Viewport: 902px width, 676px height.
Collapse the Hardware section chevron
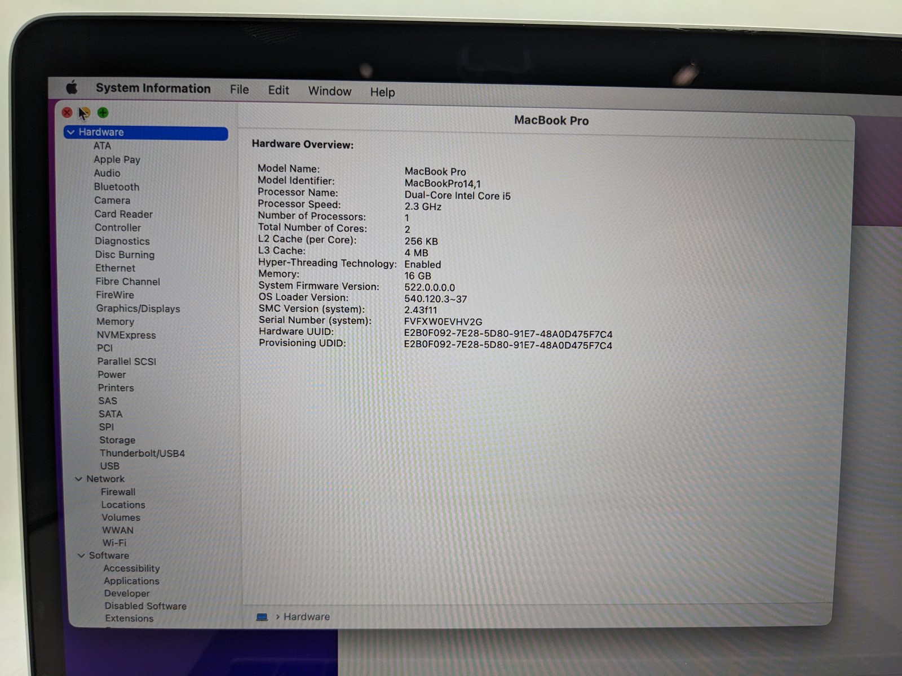tap(70, 132)
